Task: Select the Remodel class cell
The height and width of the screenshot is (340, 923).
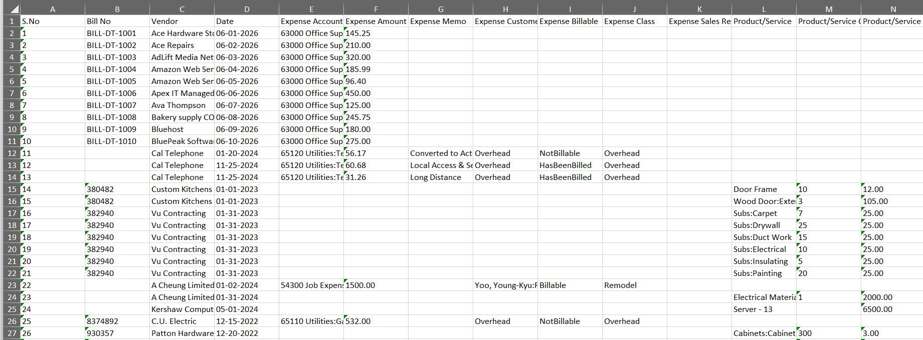Action: click(x=635, y=285)
